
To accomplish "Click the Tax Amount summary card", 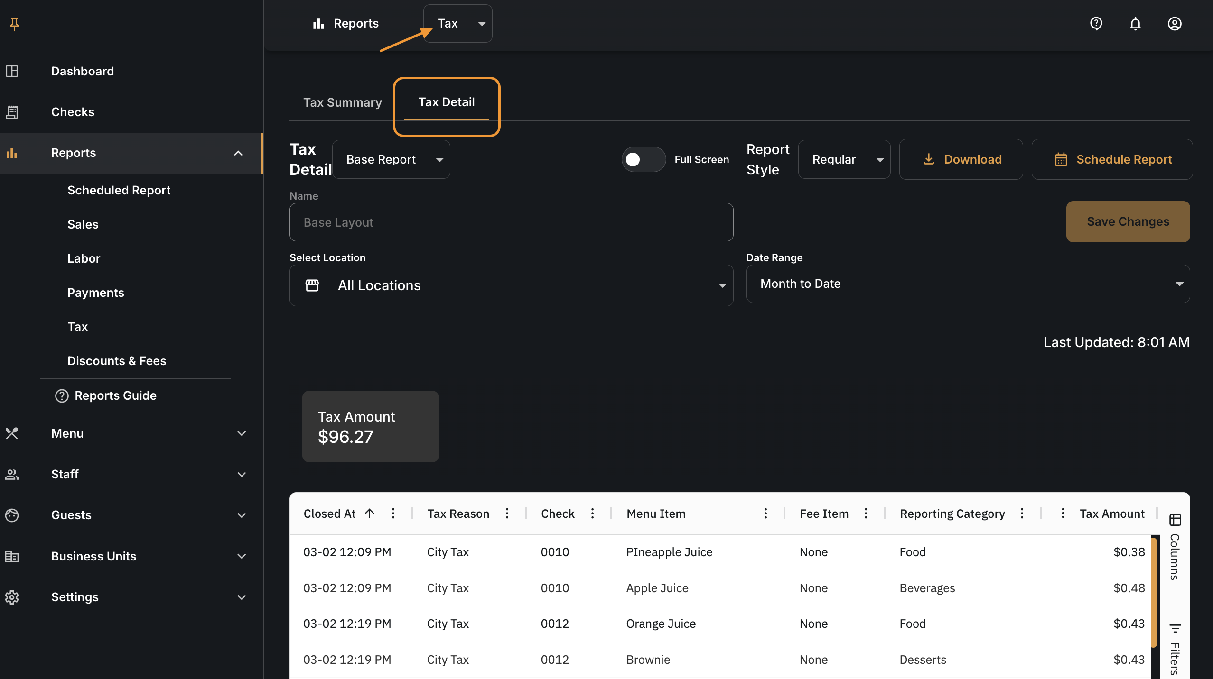I will 370,426.
